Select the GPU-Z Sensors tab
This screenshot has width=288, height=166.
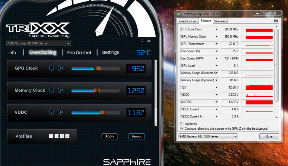(206, 21)
